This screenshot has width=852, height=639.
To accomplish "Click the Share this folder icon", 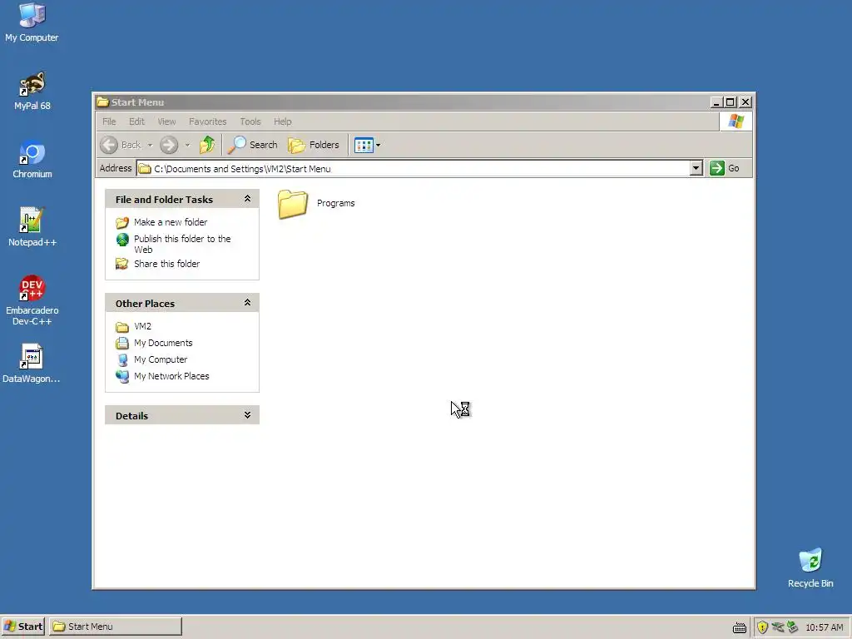I will (x=122, y=264).
